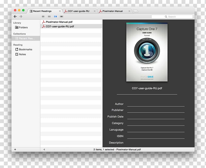Click the PDF icon beside Pixelmator-Manual.pdf

[44, 22]
